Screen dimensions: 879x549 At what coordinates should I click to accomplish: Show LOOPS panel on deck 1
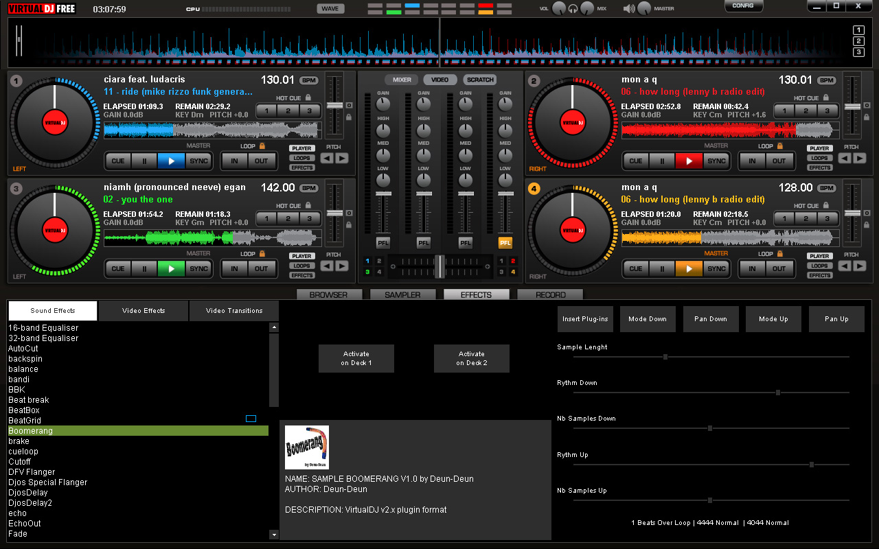click(302, 158)
